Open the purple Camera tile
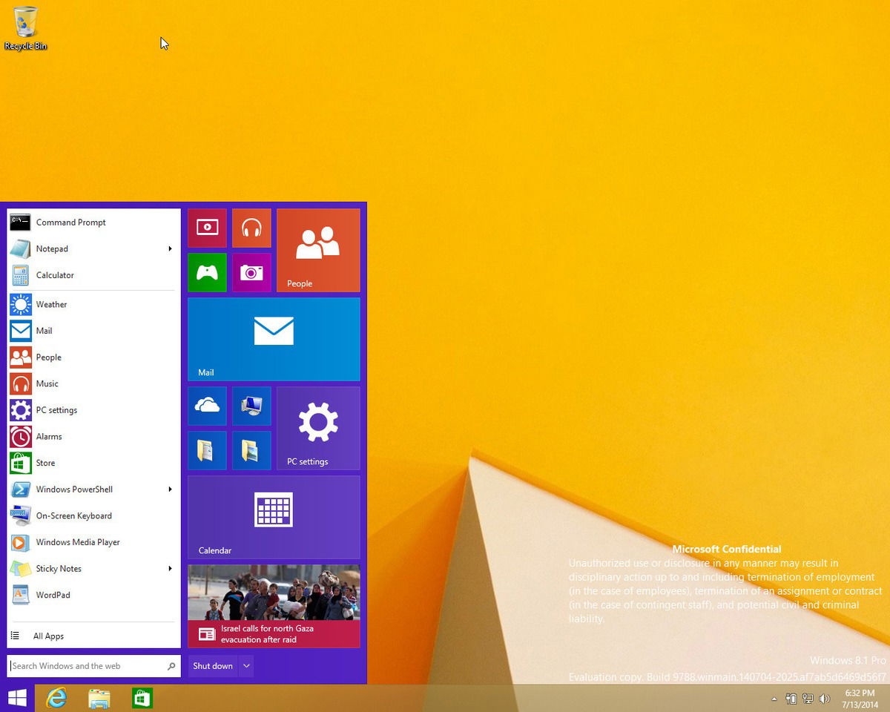The height and width of the screenshot is (712, 890). (x=251, y=272)
